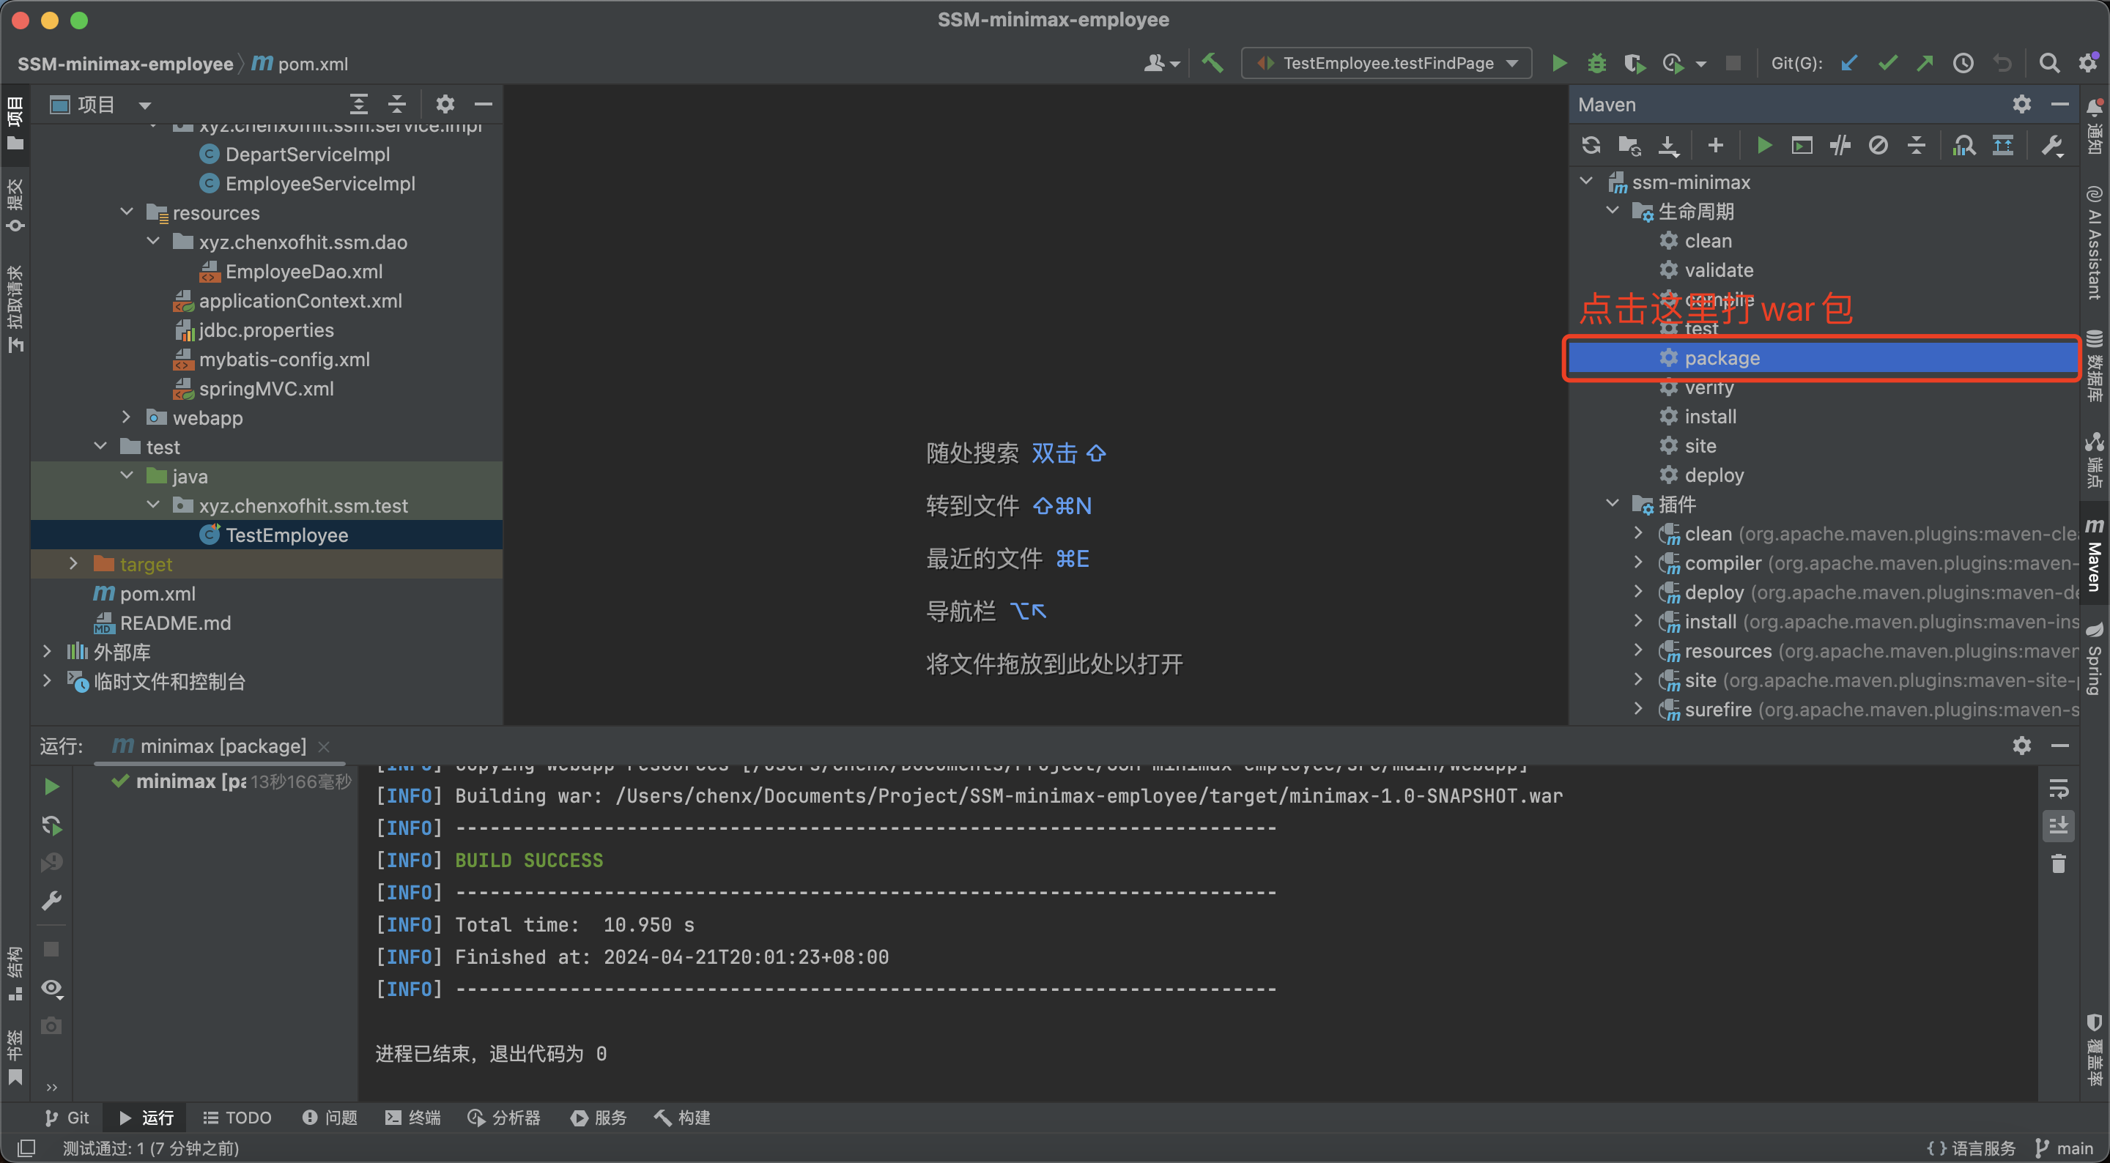Screen dimensions: 2110x1163
Task: Expand the target folder
Action: coord(74,563)
